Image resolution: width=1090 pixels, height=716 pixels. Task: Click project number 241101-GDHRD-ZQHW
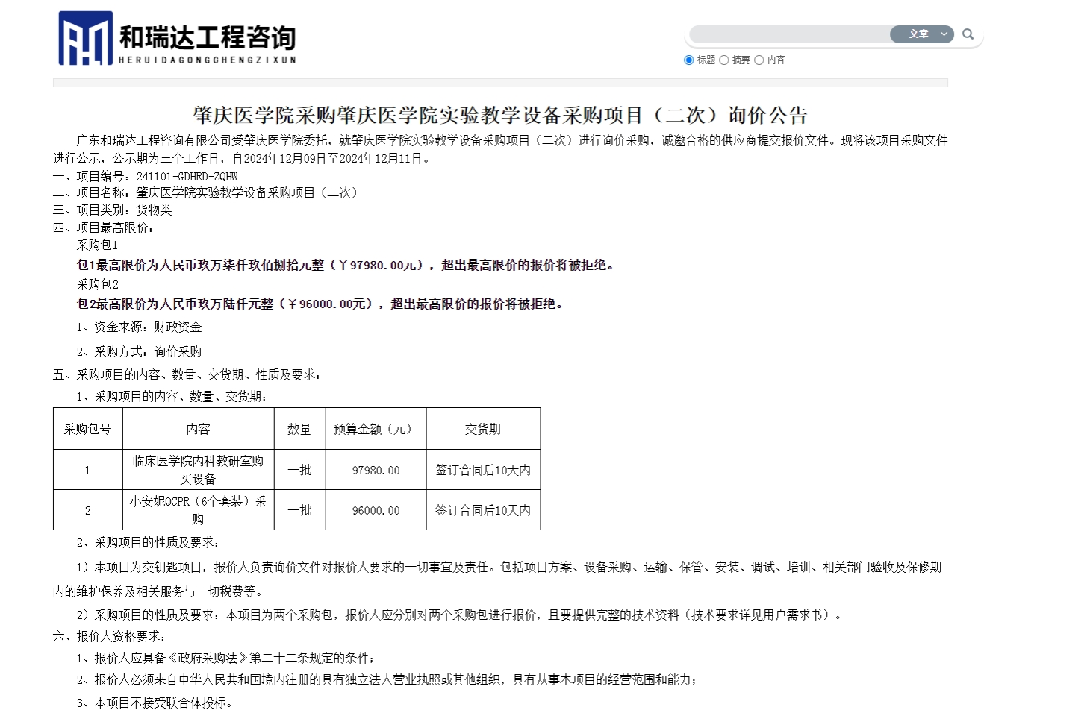pyautogui.click(x=187, y=177)
